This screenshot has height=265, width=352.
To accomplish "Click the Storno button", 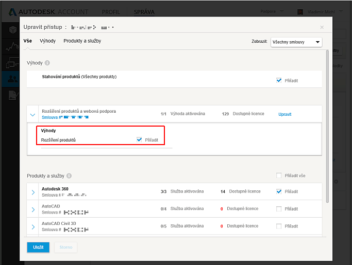I will click(x=66, y=247).
